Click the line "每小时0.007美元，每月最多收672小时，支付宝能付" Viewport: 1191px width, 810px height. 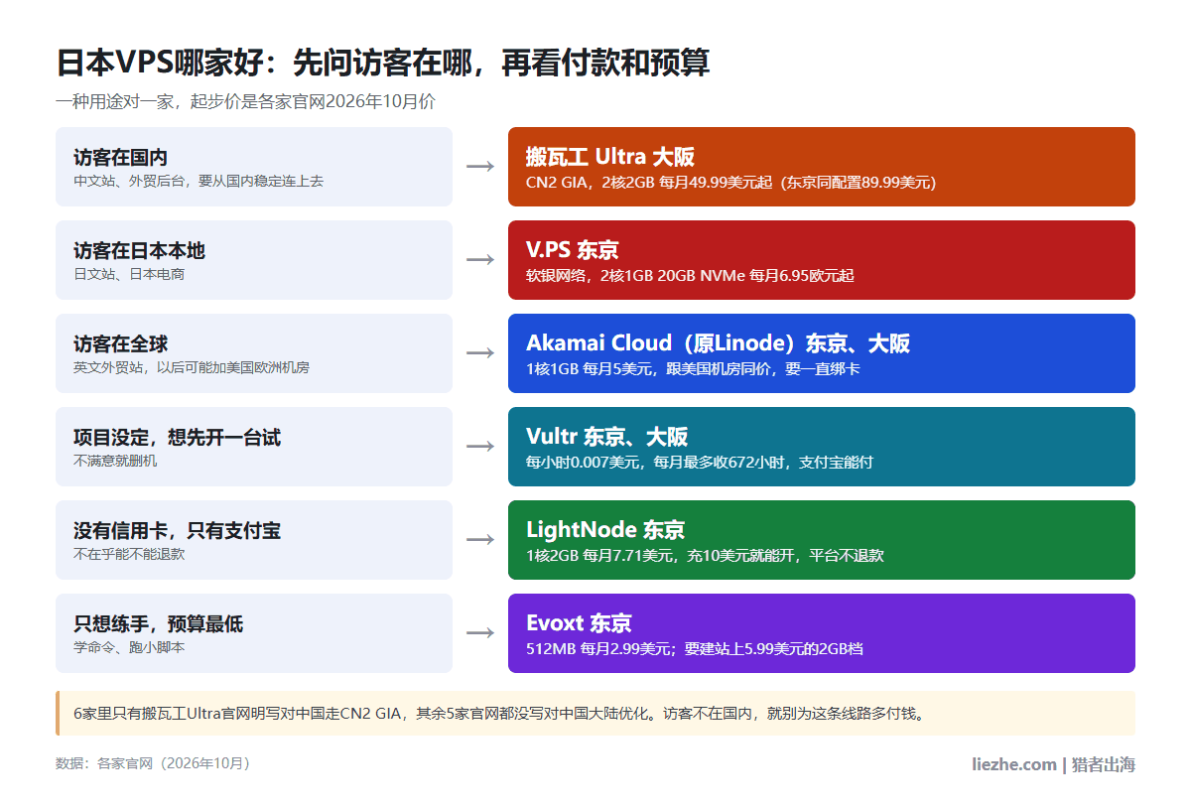pos(700,463)
